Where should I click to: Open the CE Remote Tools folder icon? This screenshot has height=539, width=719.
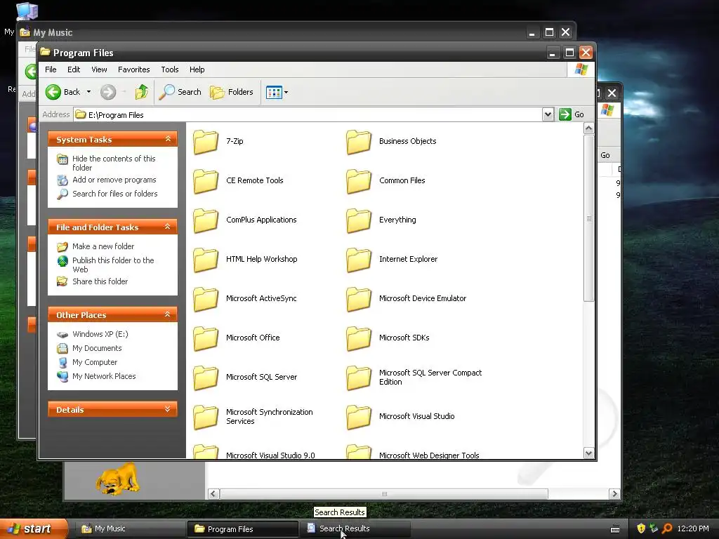[x=206, y=180]
